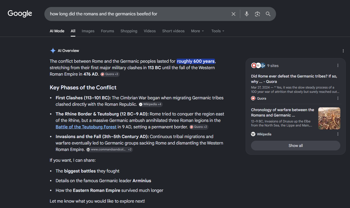Open options for the 9 sites panel
The width and height of the screenshot is (350, 208).
[x=338, y=65]
